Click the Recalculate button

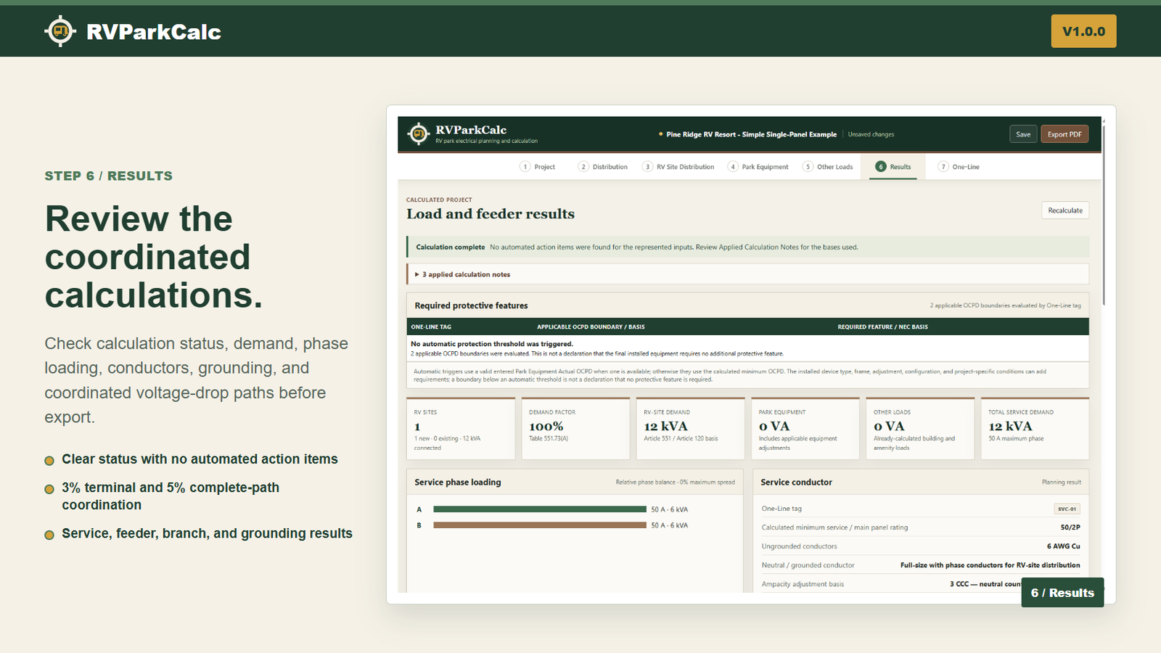1065,210
